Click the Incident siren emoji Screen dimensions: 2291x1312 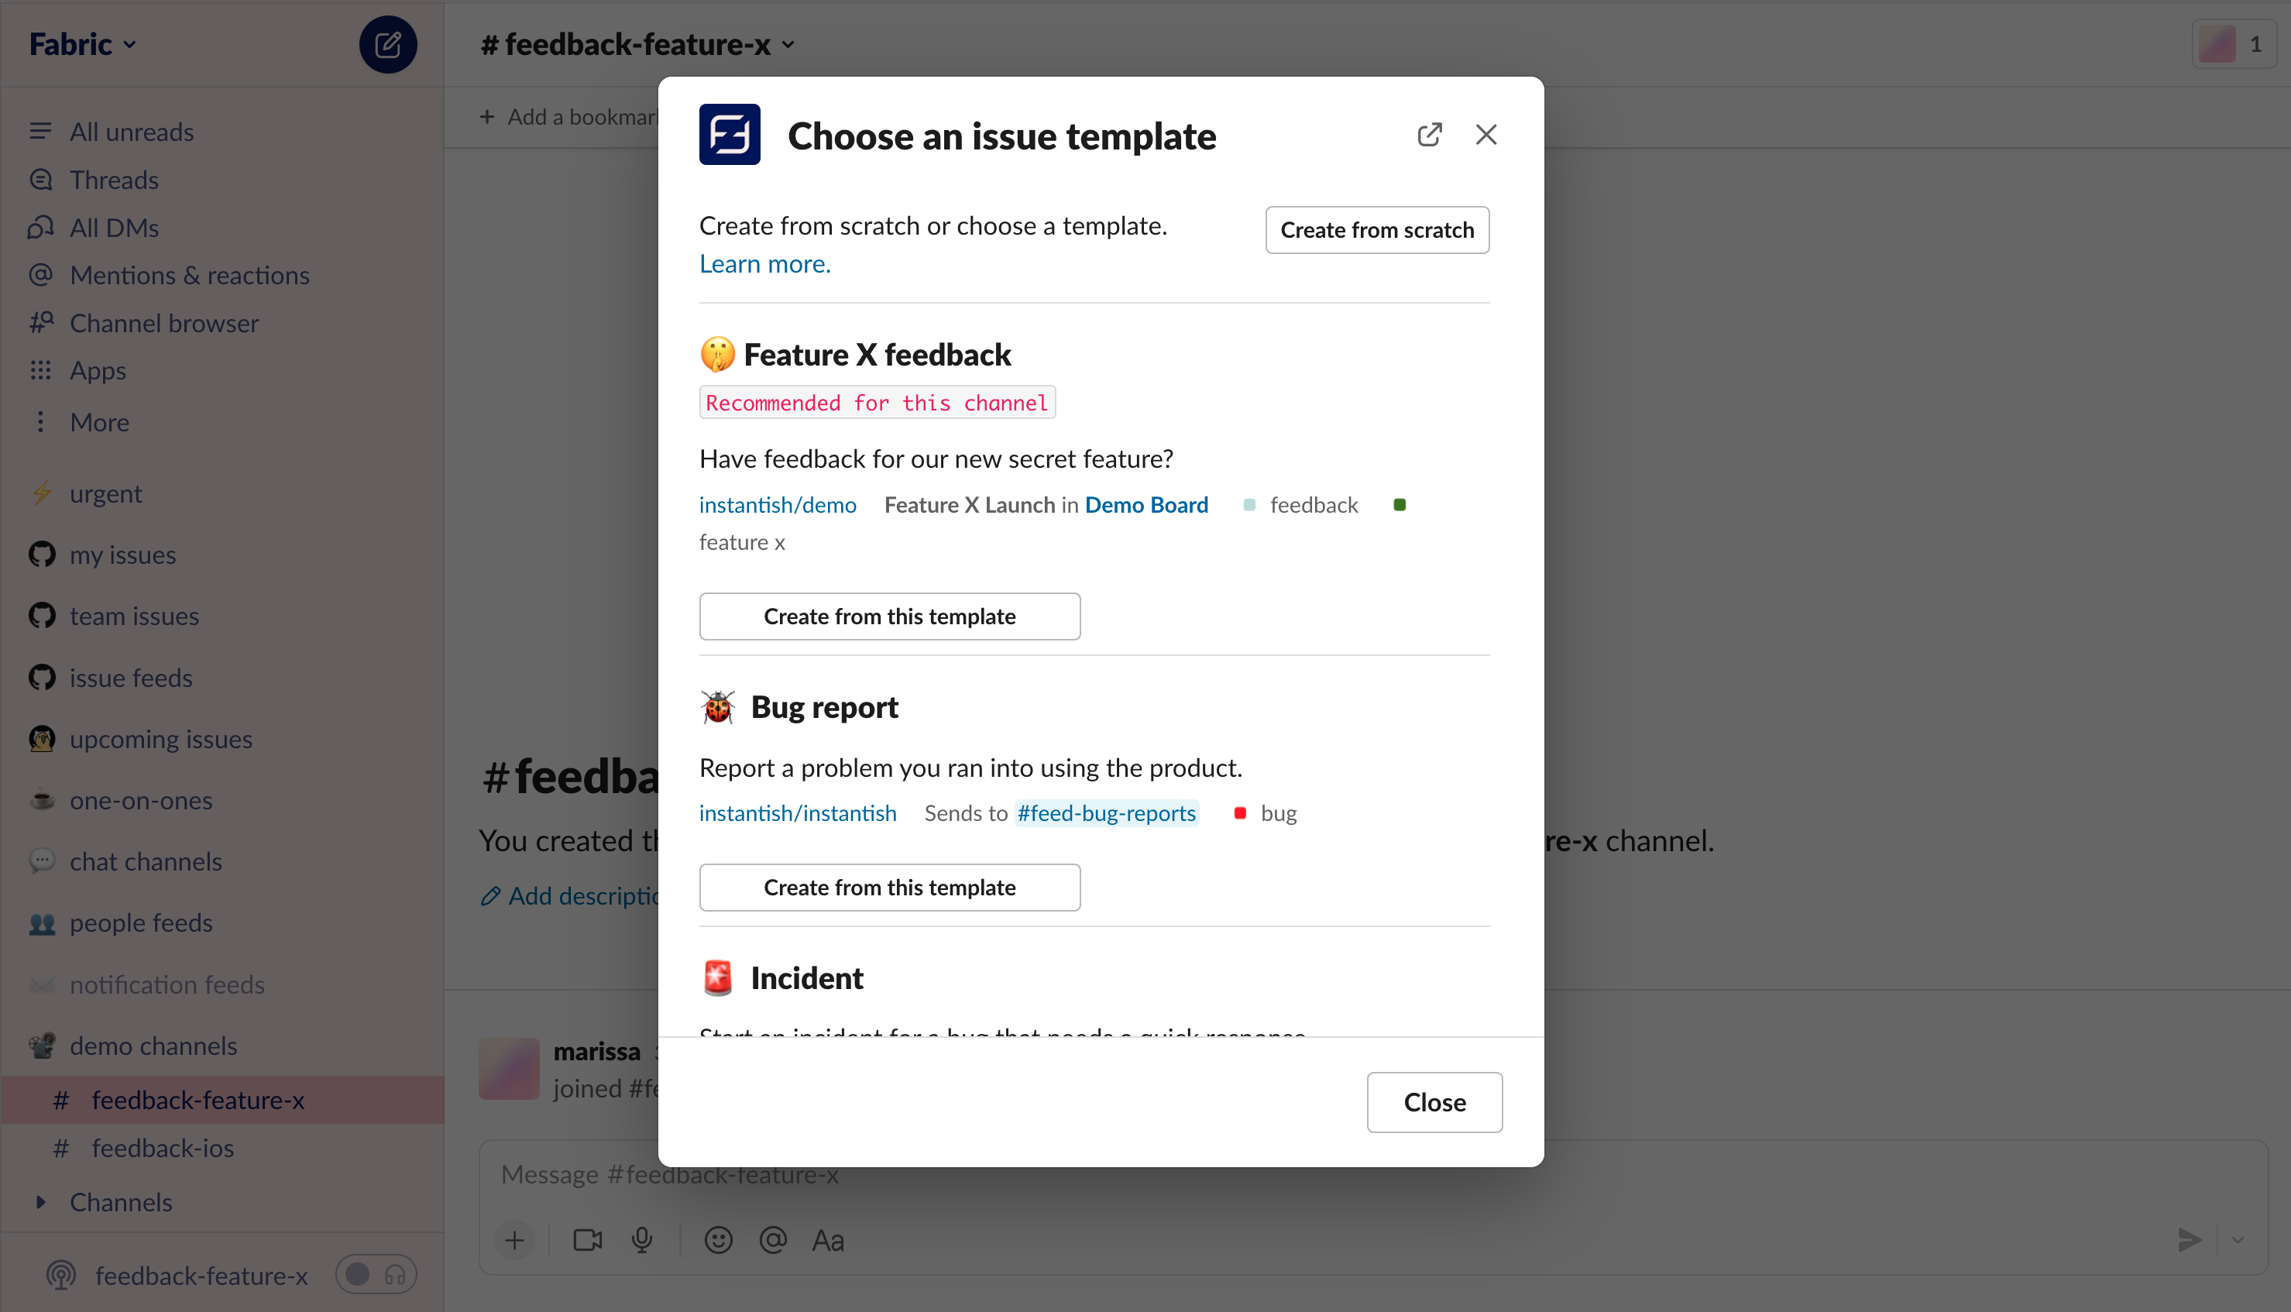pos(718,977)
